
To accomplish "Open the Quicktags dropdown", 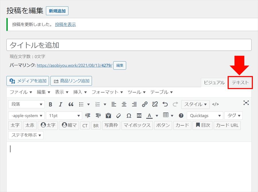I will (x=205, y=116).
